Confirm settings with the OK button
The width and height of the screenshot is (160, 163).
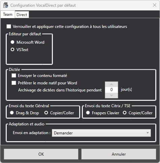41,154
